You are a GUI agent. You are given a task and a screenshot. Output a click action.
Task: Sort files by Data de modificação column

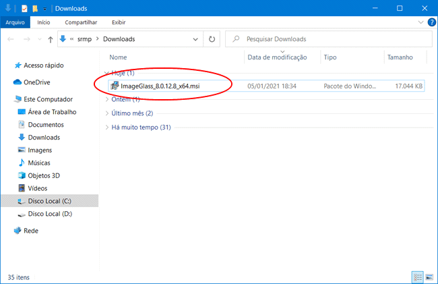click(277, 57)
